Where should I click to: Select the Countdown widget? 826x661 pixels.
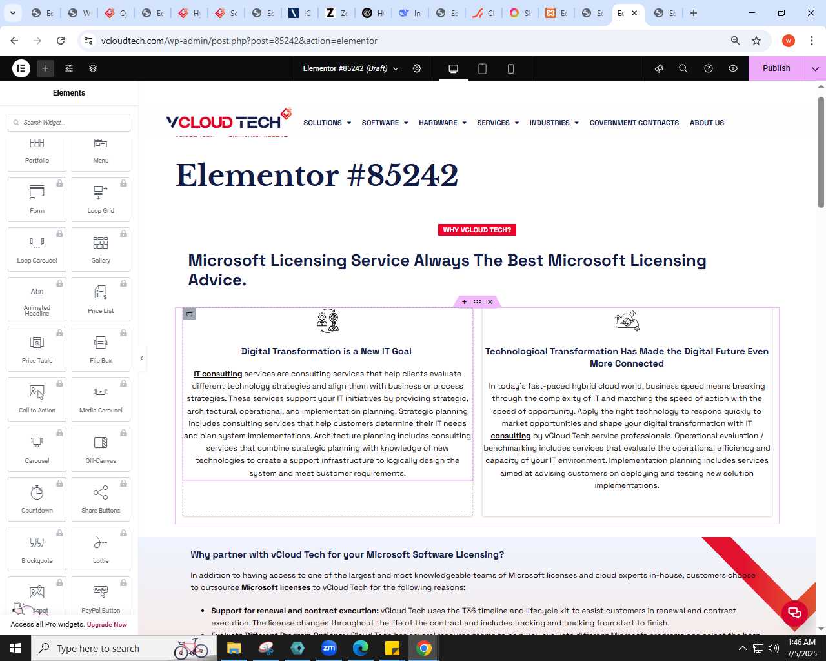pos(37,500)
